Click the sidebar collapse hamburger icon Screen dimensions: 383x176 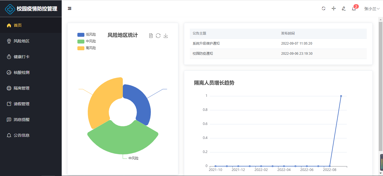[x=70, y=8]
